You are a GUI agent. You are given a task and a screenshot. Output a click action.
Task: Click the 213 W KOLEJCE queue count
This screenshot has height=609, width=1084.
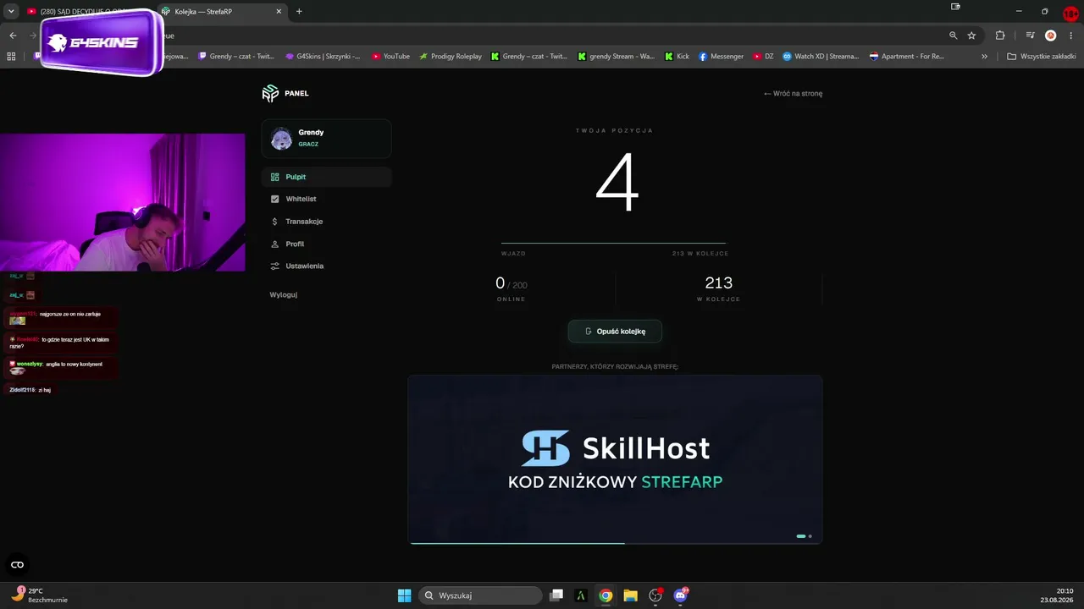coord(718,288)
